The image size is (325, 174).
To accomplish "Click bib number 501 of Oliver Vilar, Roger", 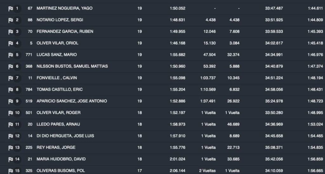I will tap(29, 113).
